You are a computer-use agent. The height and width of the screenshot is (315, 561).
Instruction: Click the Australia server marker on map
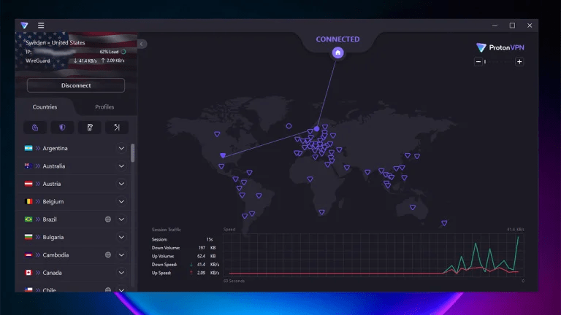[x=413, y=208]
